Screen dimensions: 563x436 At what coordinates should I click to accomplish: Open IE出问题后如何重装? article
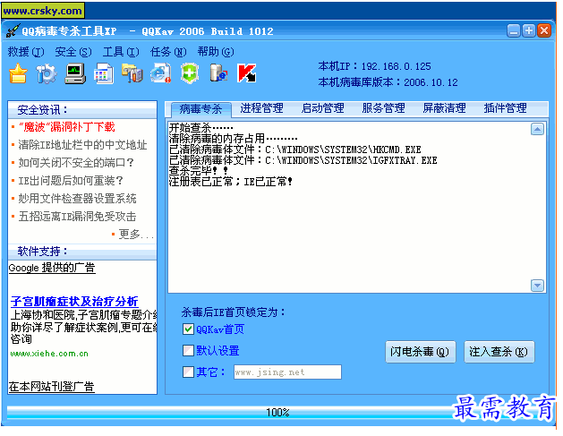click(x=71, y=181)
